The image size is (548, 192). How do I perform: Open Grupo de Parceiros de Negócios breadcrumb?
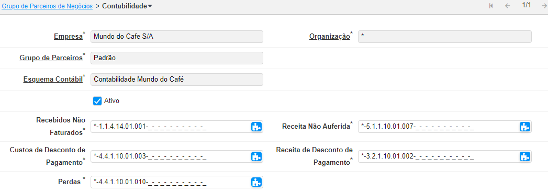click(x=47, y=6)
